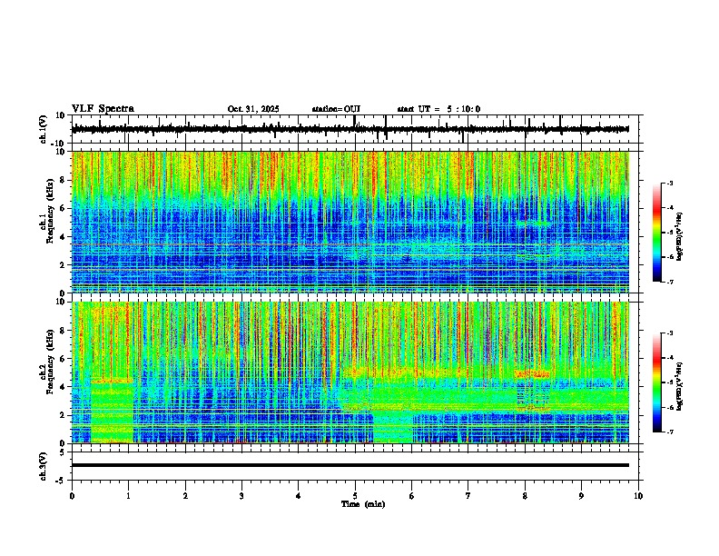The width and height of the screenshot is (719, 556).
Task: Click the "-7" label on ch.2 color bar
Action: [670, 432]
